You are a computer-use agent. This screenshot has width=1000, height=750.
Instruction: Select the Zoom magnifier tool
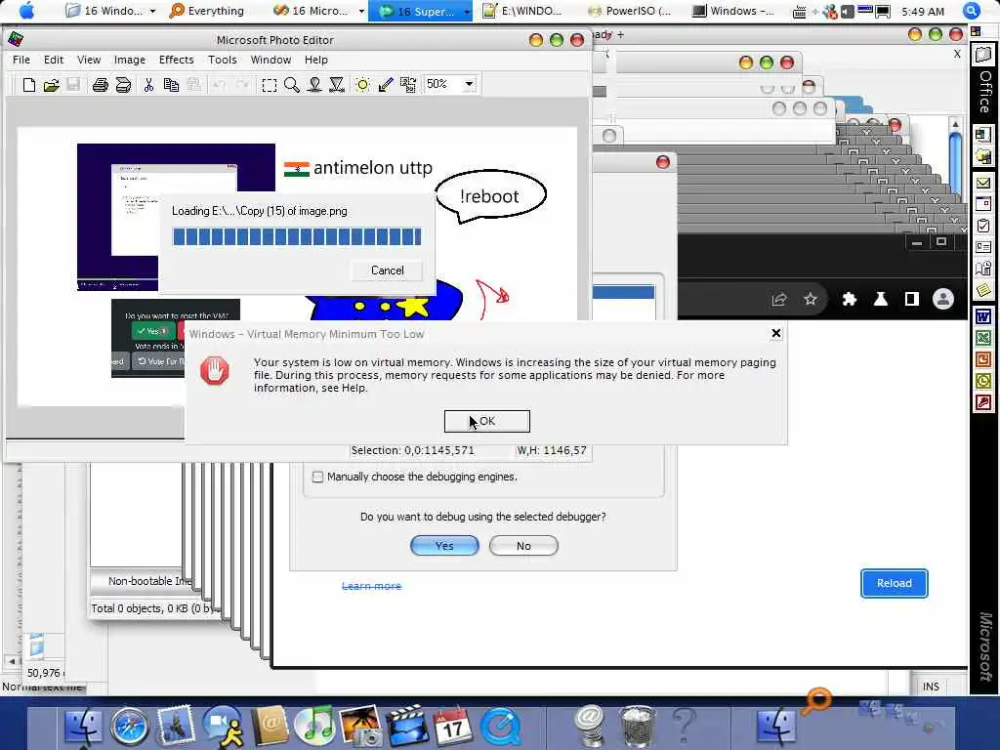[291, 85]
